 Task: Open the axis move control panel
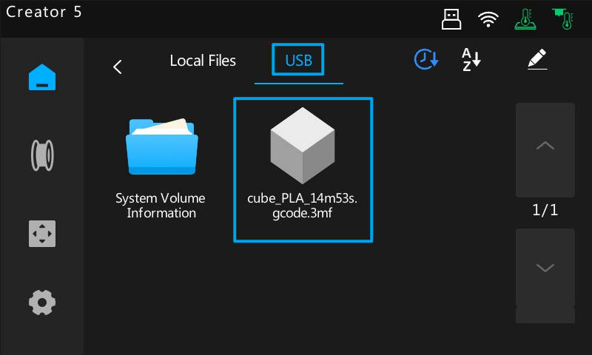tap(42, 234)
